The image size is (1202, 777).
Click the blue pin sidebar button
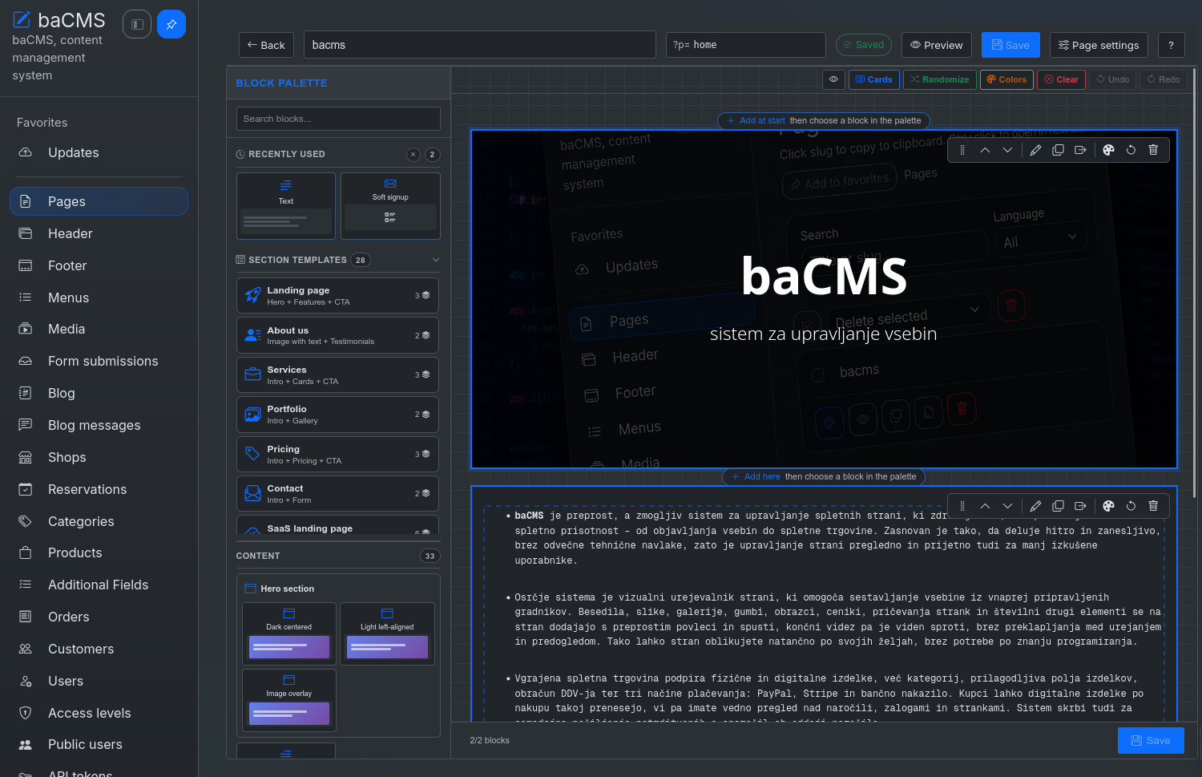171,24
